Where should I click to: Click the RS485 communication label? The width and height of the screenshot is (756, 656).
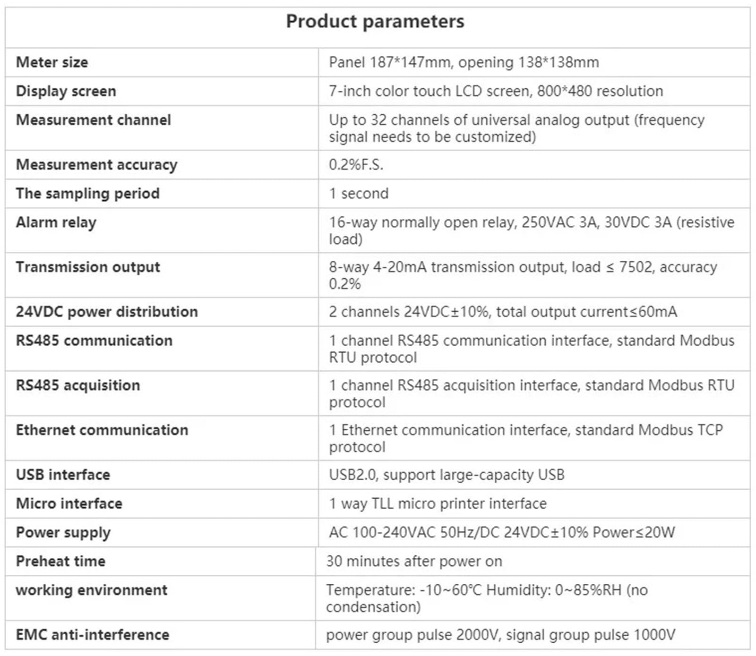pos(94,341)
